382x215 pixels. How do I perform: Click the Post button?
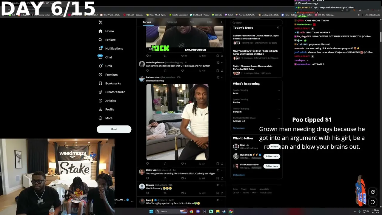[114, 129]
